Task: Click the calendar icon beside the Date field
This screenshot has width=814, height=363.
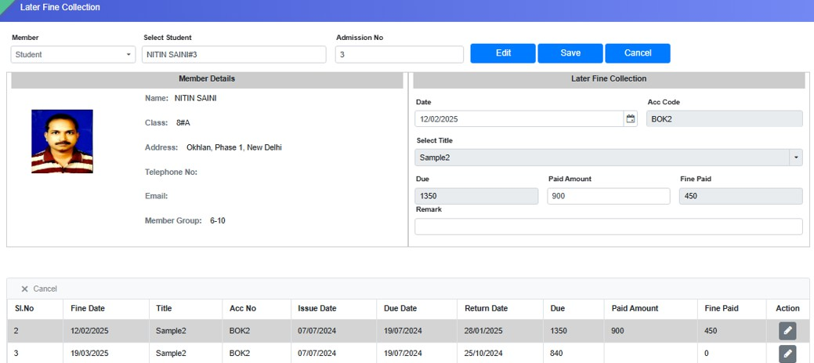Action: (x=630, y=119)
